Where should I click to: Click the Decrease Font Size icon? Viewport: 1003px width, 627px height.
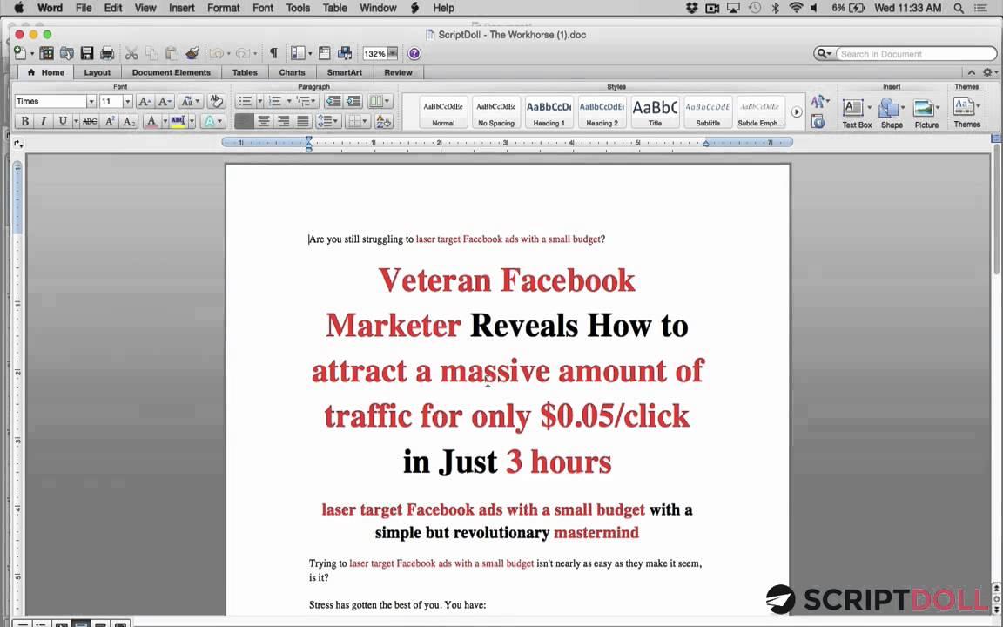pos(165,101)
